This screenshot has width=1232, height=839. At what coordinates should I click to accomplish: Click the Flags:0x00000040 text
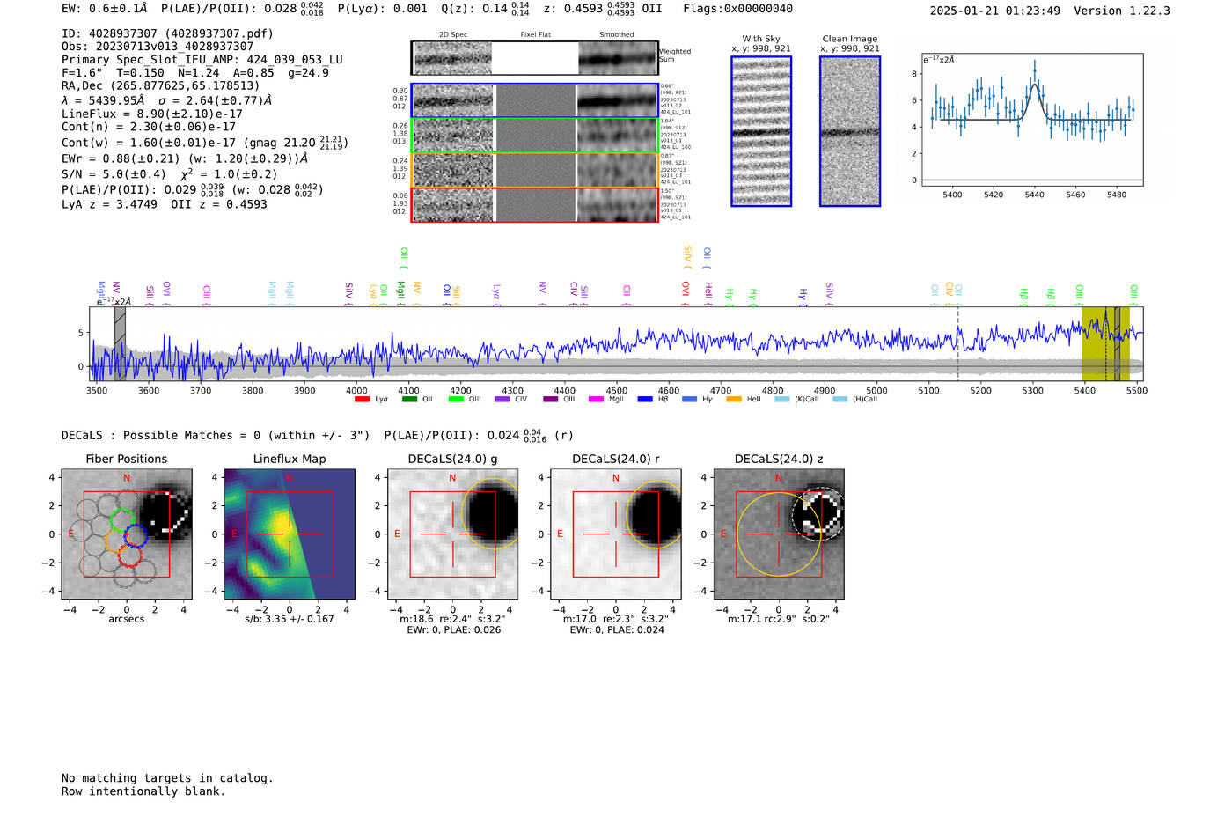[x=737, y=9]
